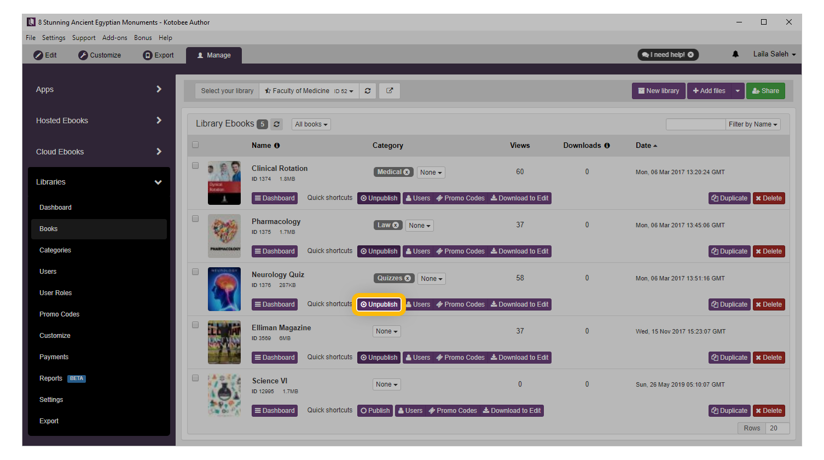This screenshot has height=460, width=824.
Task: Click the notification bell icon
Action: 735,54
